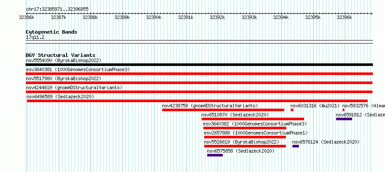Select the nsv4244619 red bar
This screenshot has width=385, height=172.
coord(199,92)
